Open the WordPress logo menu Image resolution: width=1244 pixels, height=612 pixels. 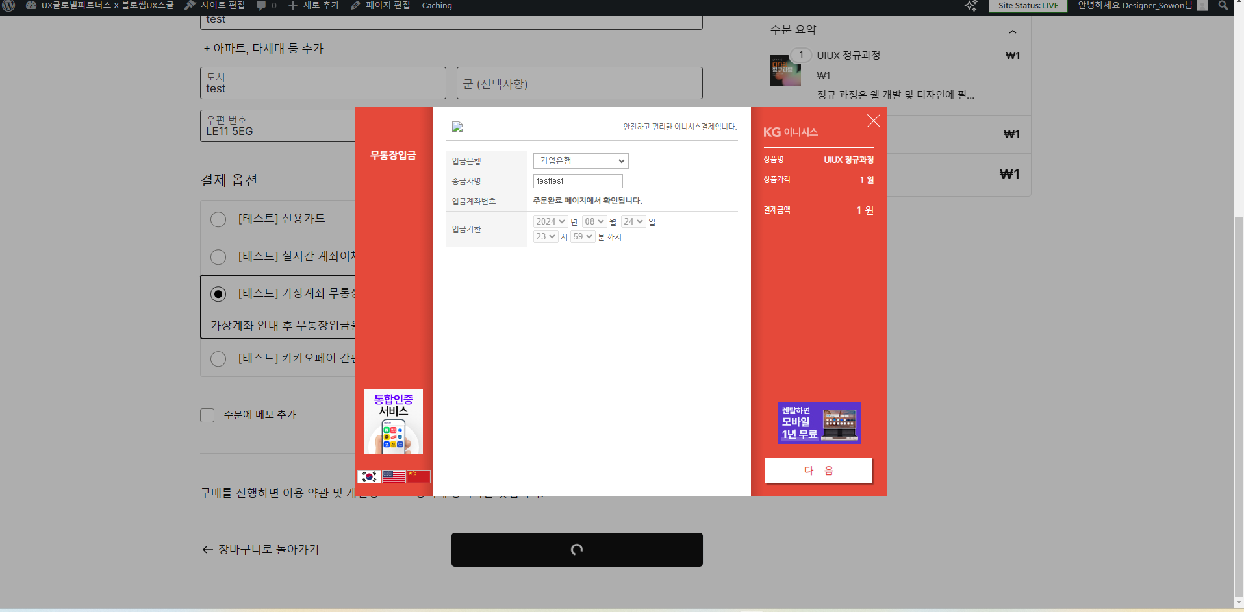(x=9, y=5)
